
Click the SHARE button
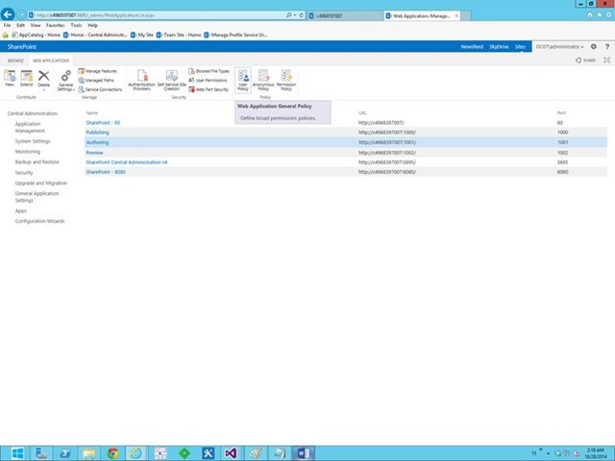click(x=585, y=61)
